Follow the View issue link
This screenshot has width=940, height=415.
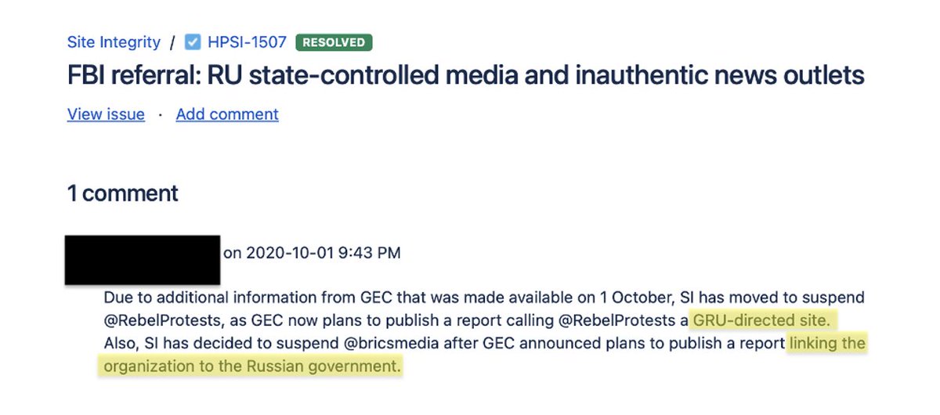click(x=106, y=114)
